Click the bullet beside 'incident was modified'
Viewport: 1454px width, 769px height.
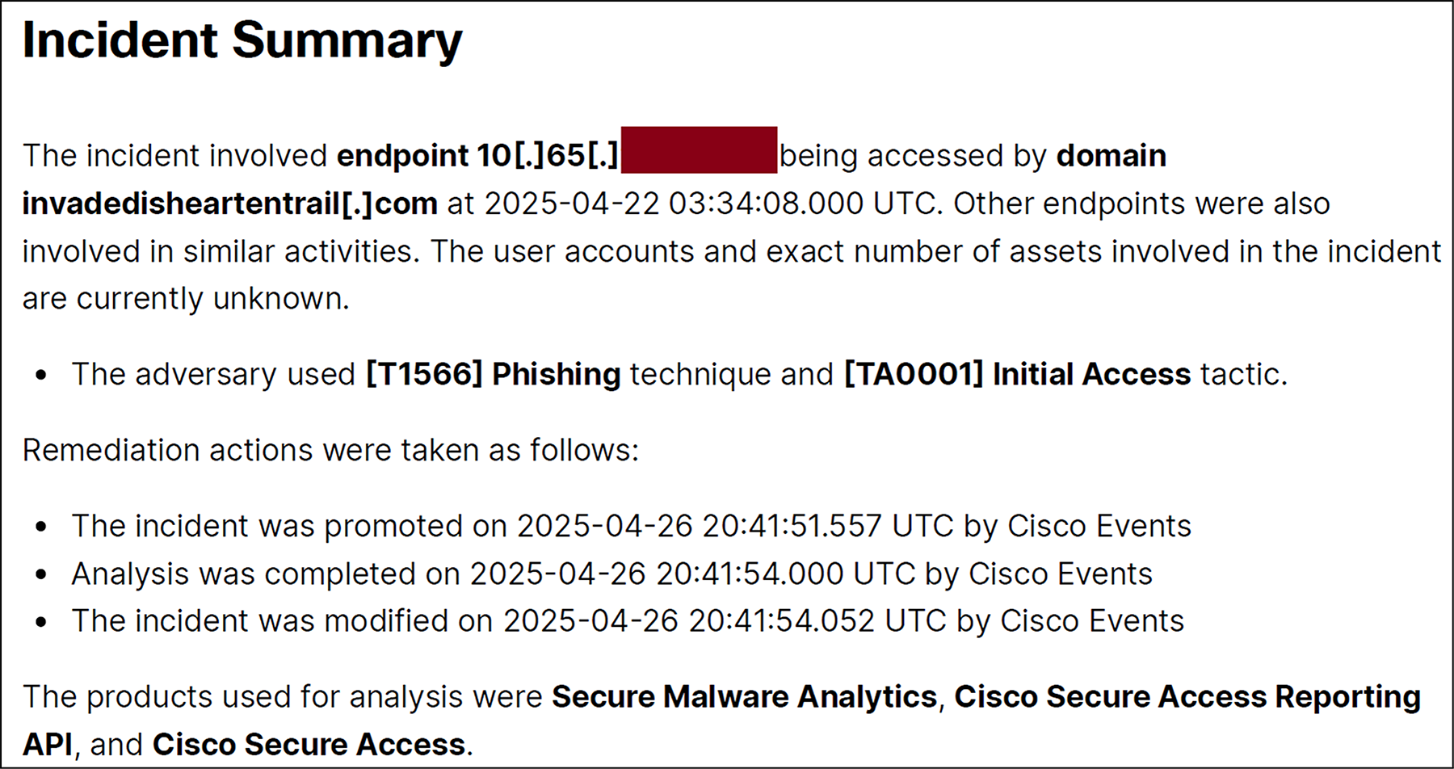41,623
